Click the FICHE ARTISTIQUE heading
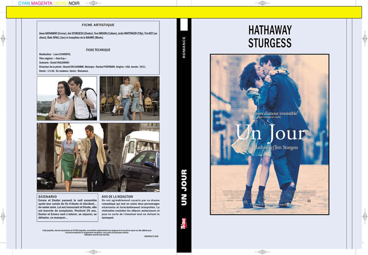Screen dimensions: 368x255 [98, 25]
